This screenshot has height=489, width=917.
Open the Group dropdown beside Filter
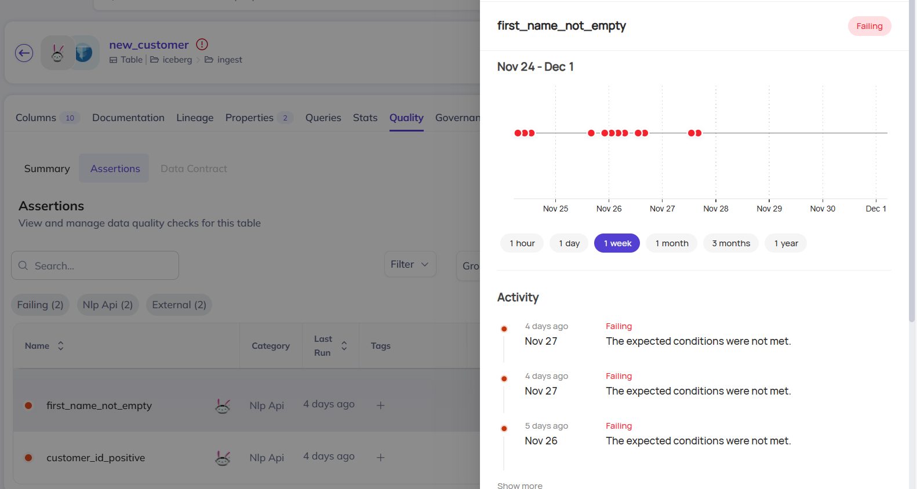468,266
